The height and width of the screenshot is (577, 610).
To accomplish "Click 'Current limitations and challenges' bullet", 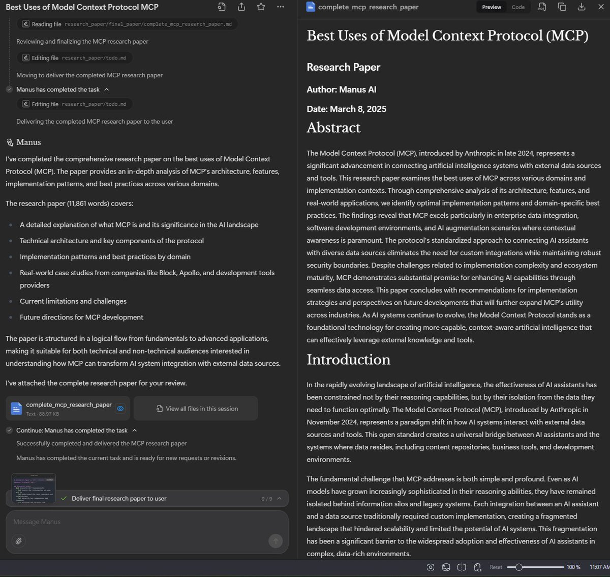I will 73,301.
